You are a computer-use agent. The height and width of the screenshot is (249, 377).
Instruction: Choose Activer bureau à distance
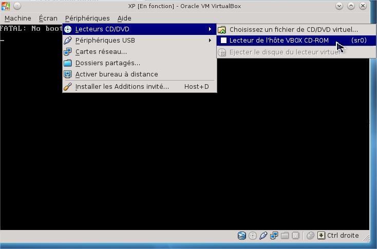pyautogui.click(x=140, y=74)
